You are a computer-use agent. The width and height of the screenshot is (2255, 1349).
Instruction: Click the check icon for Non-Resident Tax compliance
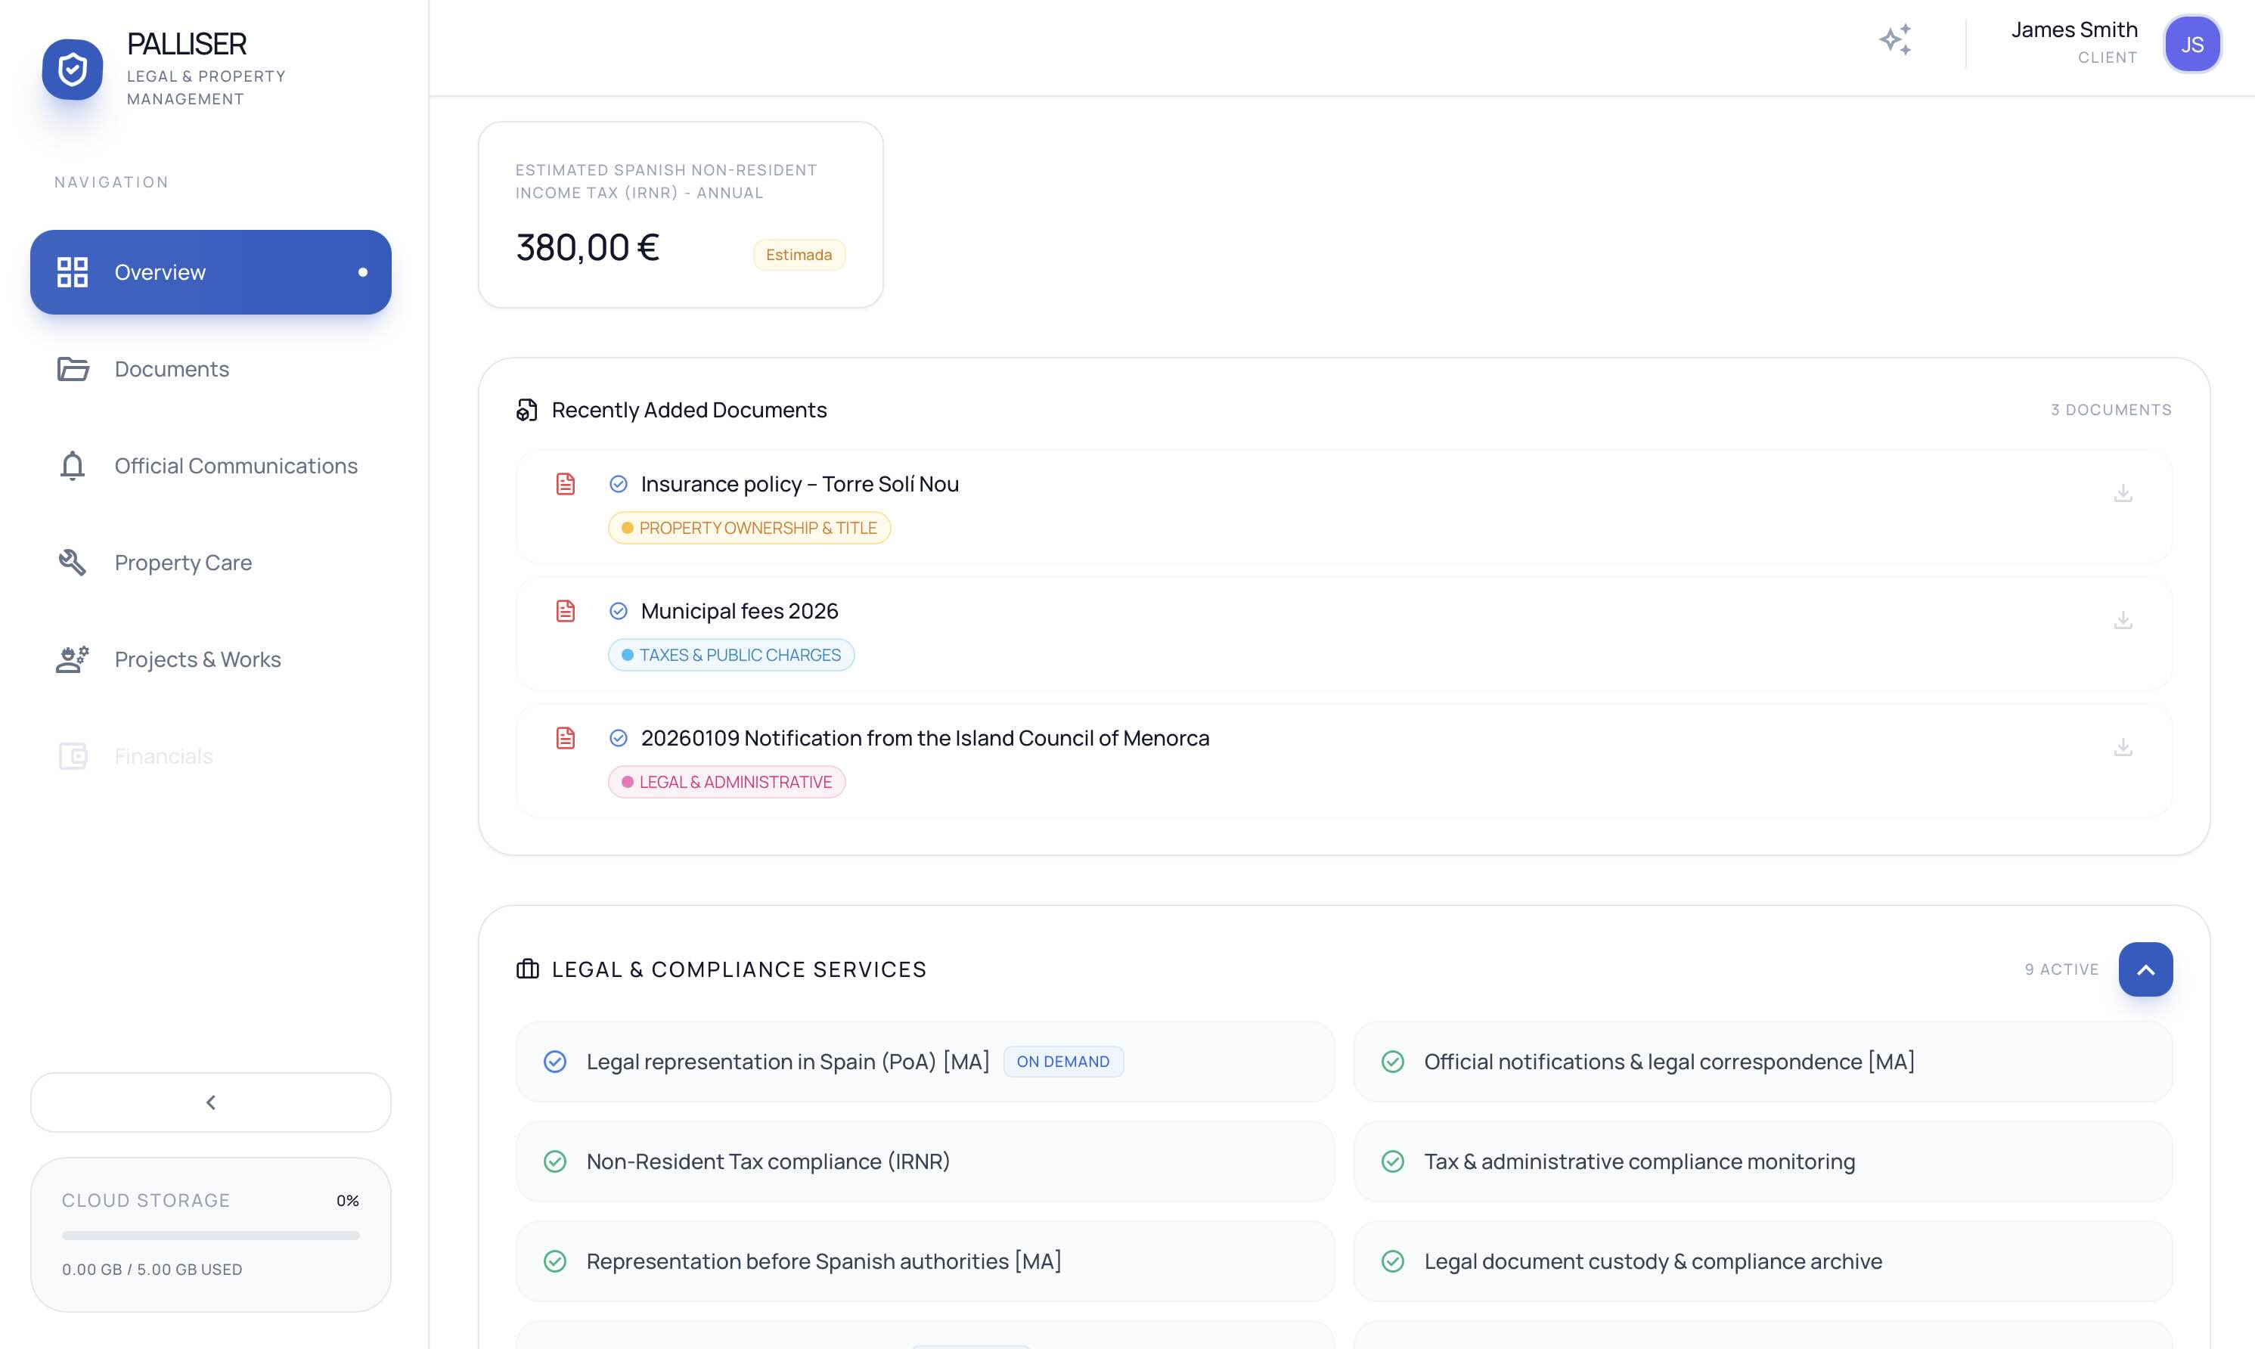point(554,1161)
